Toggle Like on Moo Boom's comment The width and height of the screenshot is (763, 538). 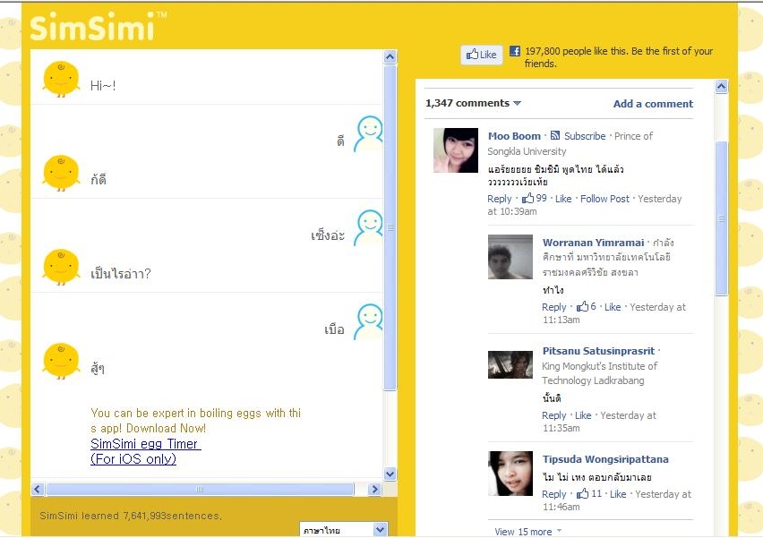click(563, 199)
